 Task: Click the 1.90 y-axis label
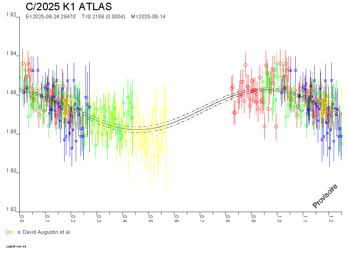[11, 171]
